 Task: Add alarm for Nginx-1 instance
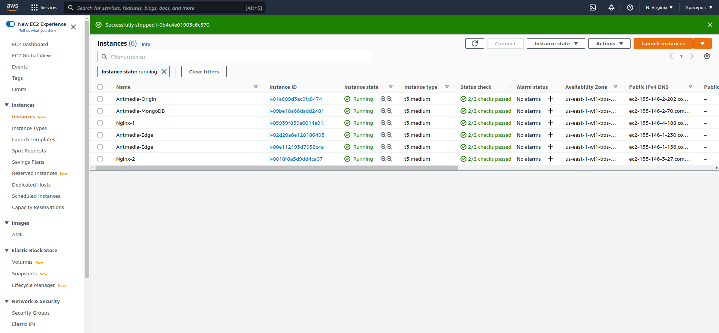click(x=550, y=123)
